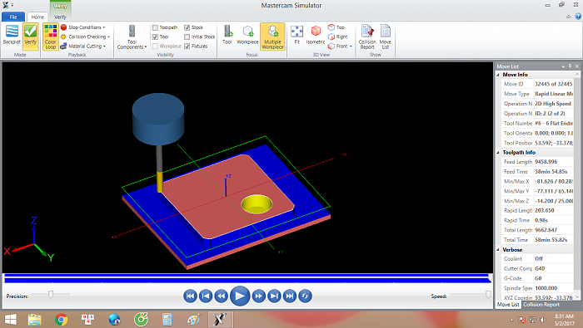
Task: Open the File menu
Action: click(x=13, y=17)
